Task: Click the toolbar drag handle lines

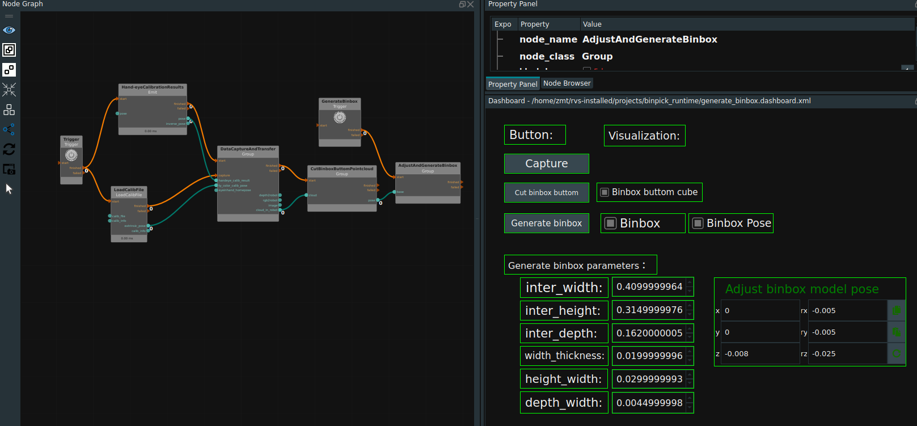Action: pos(9,16)
